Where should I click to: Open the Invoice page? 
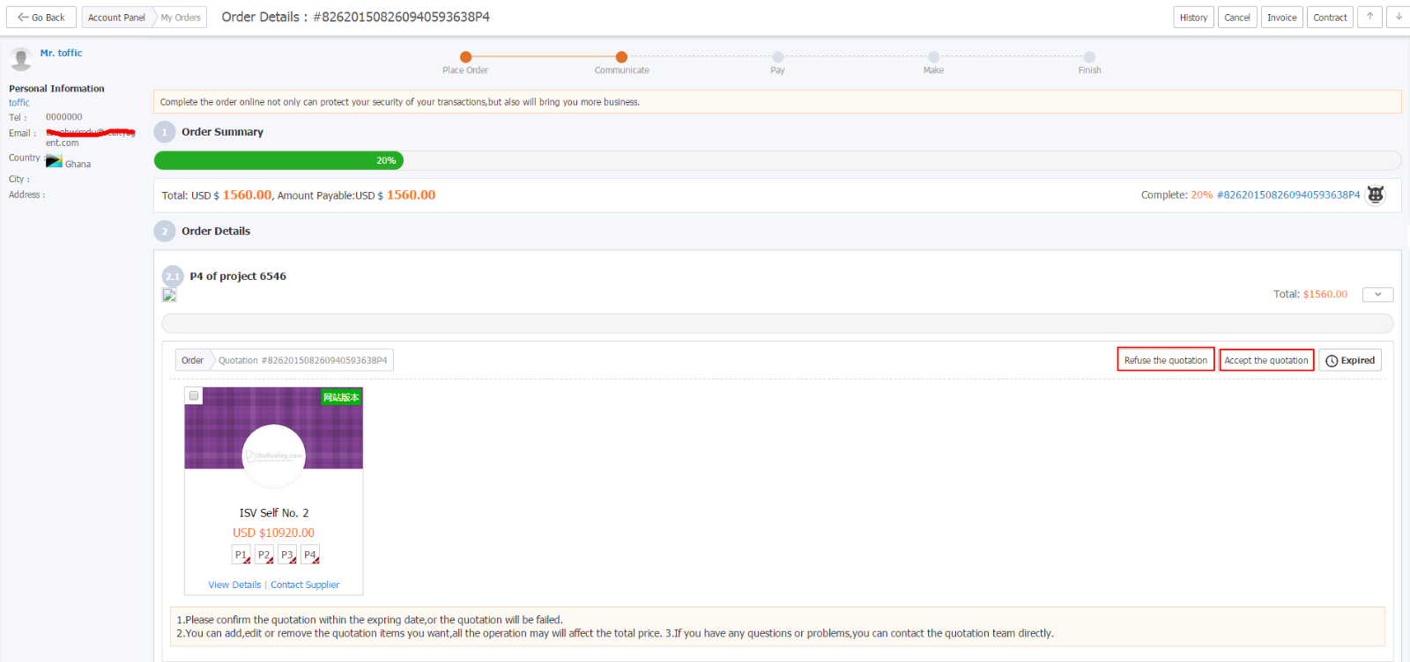(1281, 18)
